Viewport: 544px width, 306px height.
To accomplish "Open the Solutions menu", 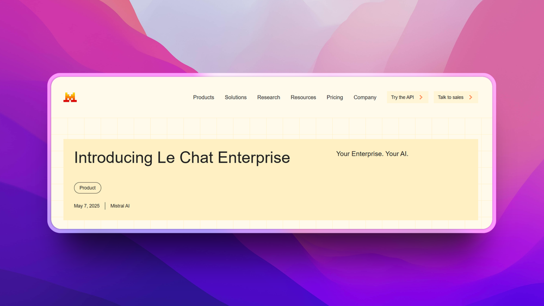I will (236, 97).
